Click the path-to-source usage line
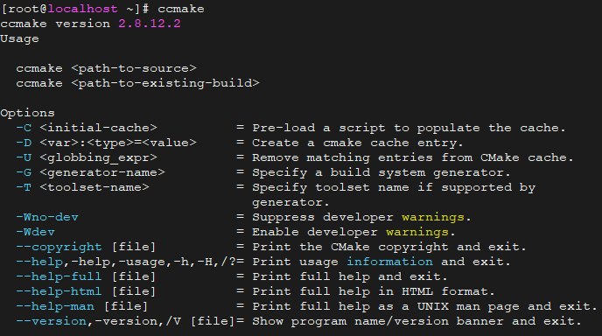Viewport: 602px width, 336px height. coord(106,68)
